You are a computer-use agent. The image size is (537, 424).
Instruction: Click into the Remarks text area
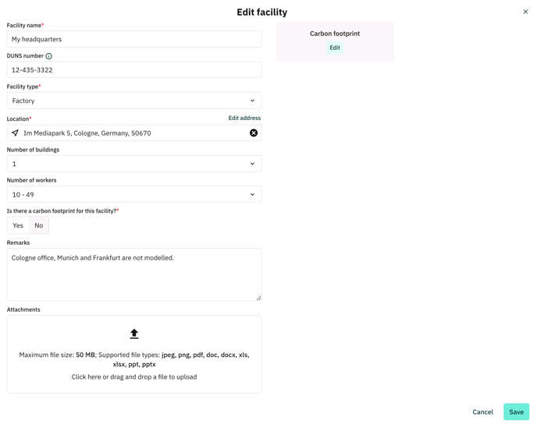(x=134, y=274)
